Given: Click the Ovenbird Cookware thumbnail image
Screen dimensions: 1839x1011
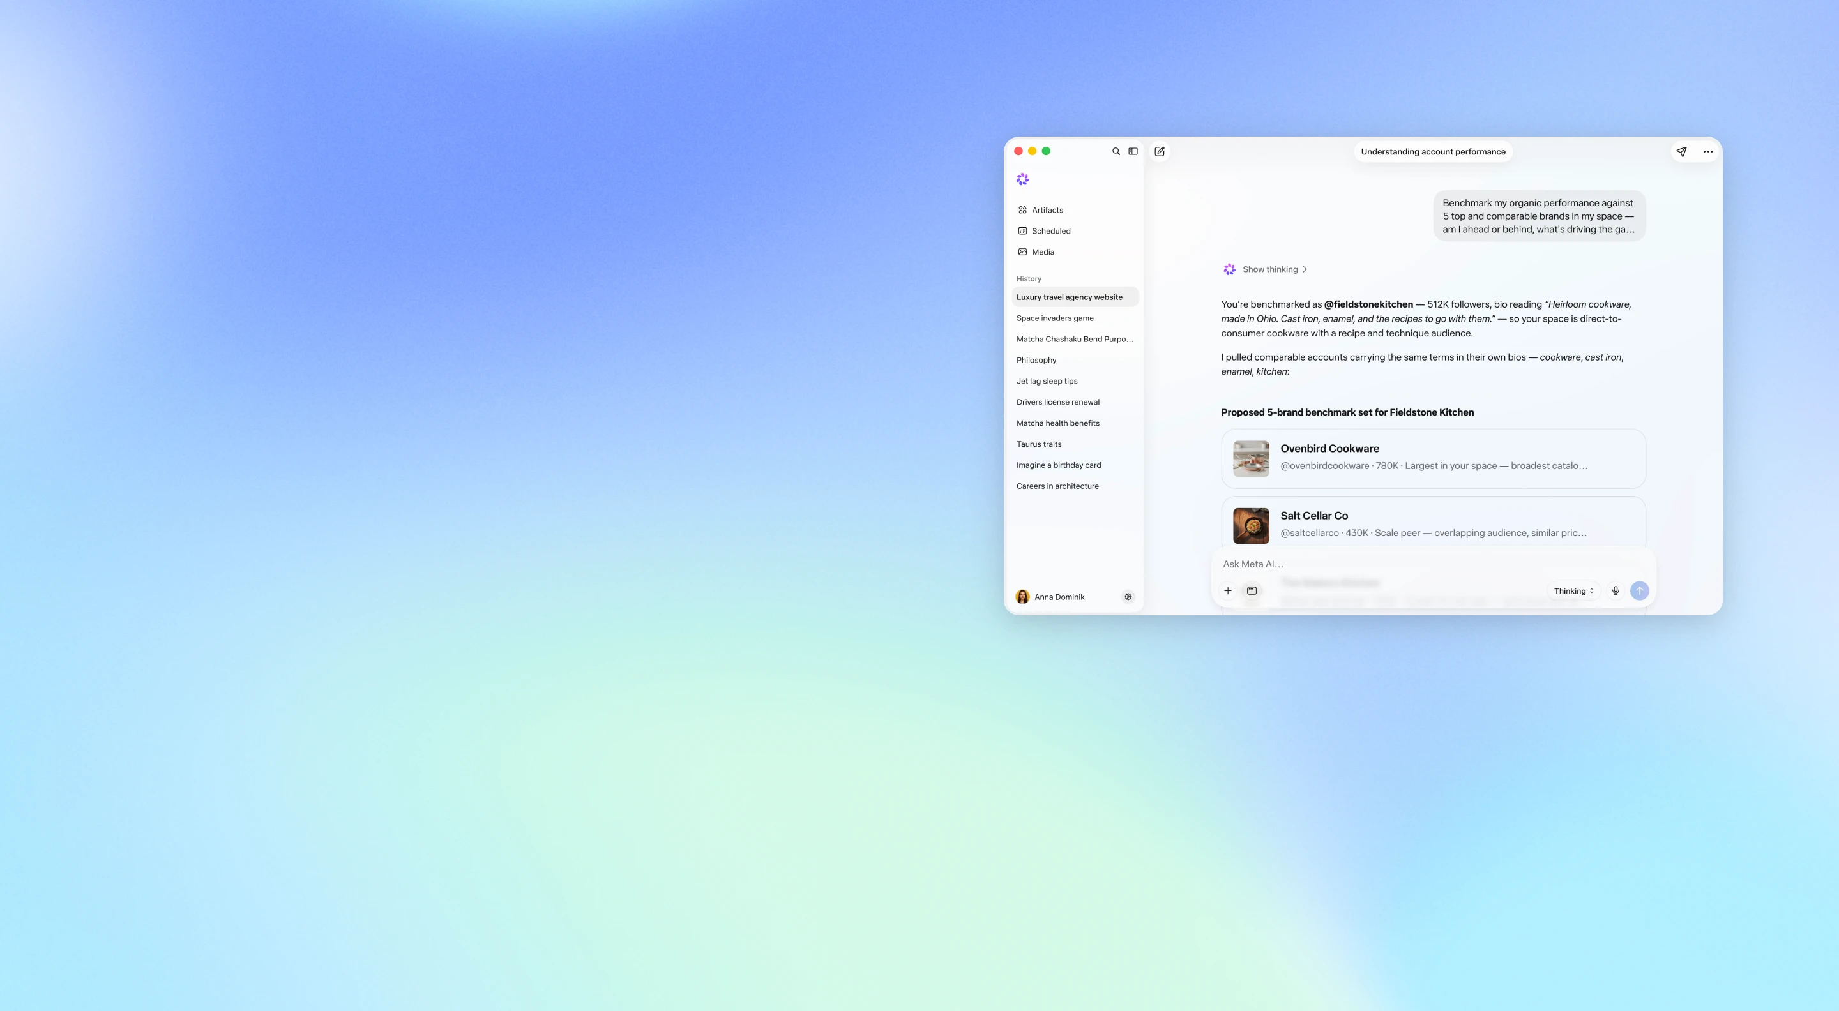Looking at the screenshot, I should pos(1251,458).
